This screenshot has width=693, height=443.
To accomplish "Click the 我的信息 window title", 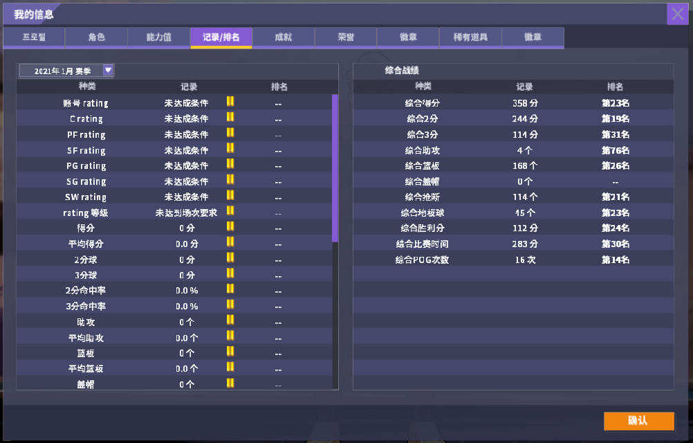I will 34,14.
